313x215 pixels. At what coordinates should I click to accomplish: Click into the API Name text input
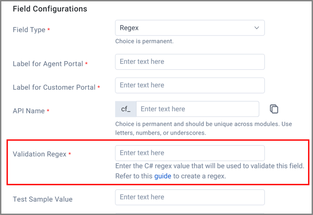(197, 109)
